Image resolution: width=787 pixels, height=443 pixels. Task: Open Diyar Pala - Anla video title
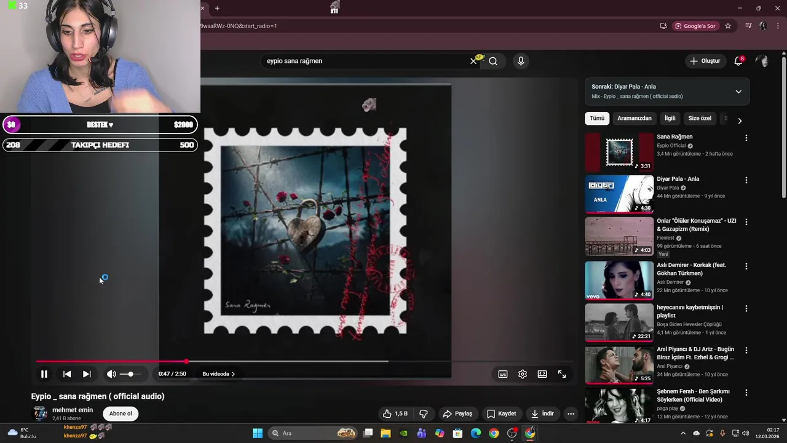tap(678, 179)
